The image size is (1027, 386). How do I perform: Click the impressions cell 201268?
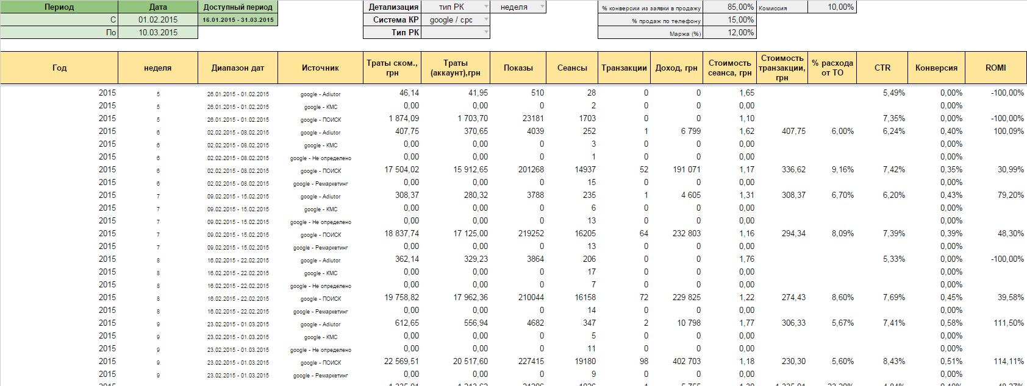(x=531, y=169)
